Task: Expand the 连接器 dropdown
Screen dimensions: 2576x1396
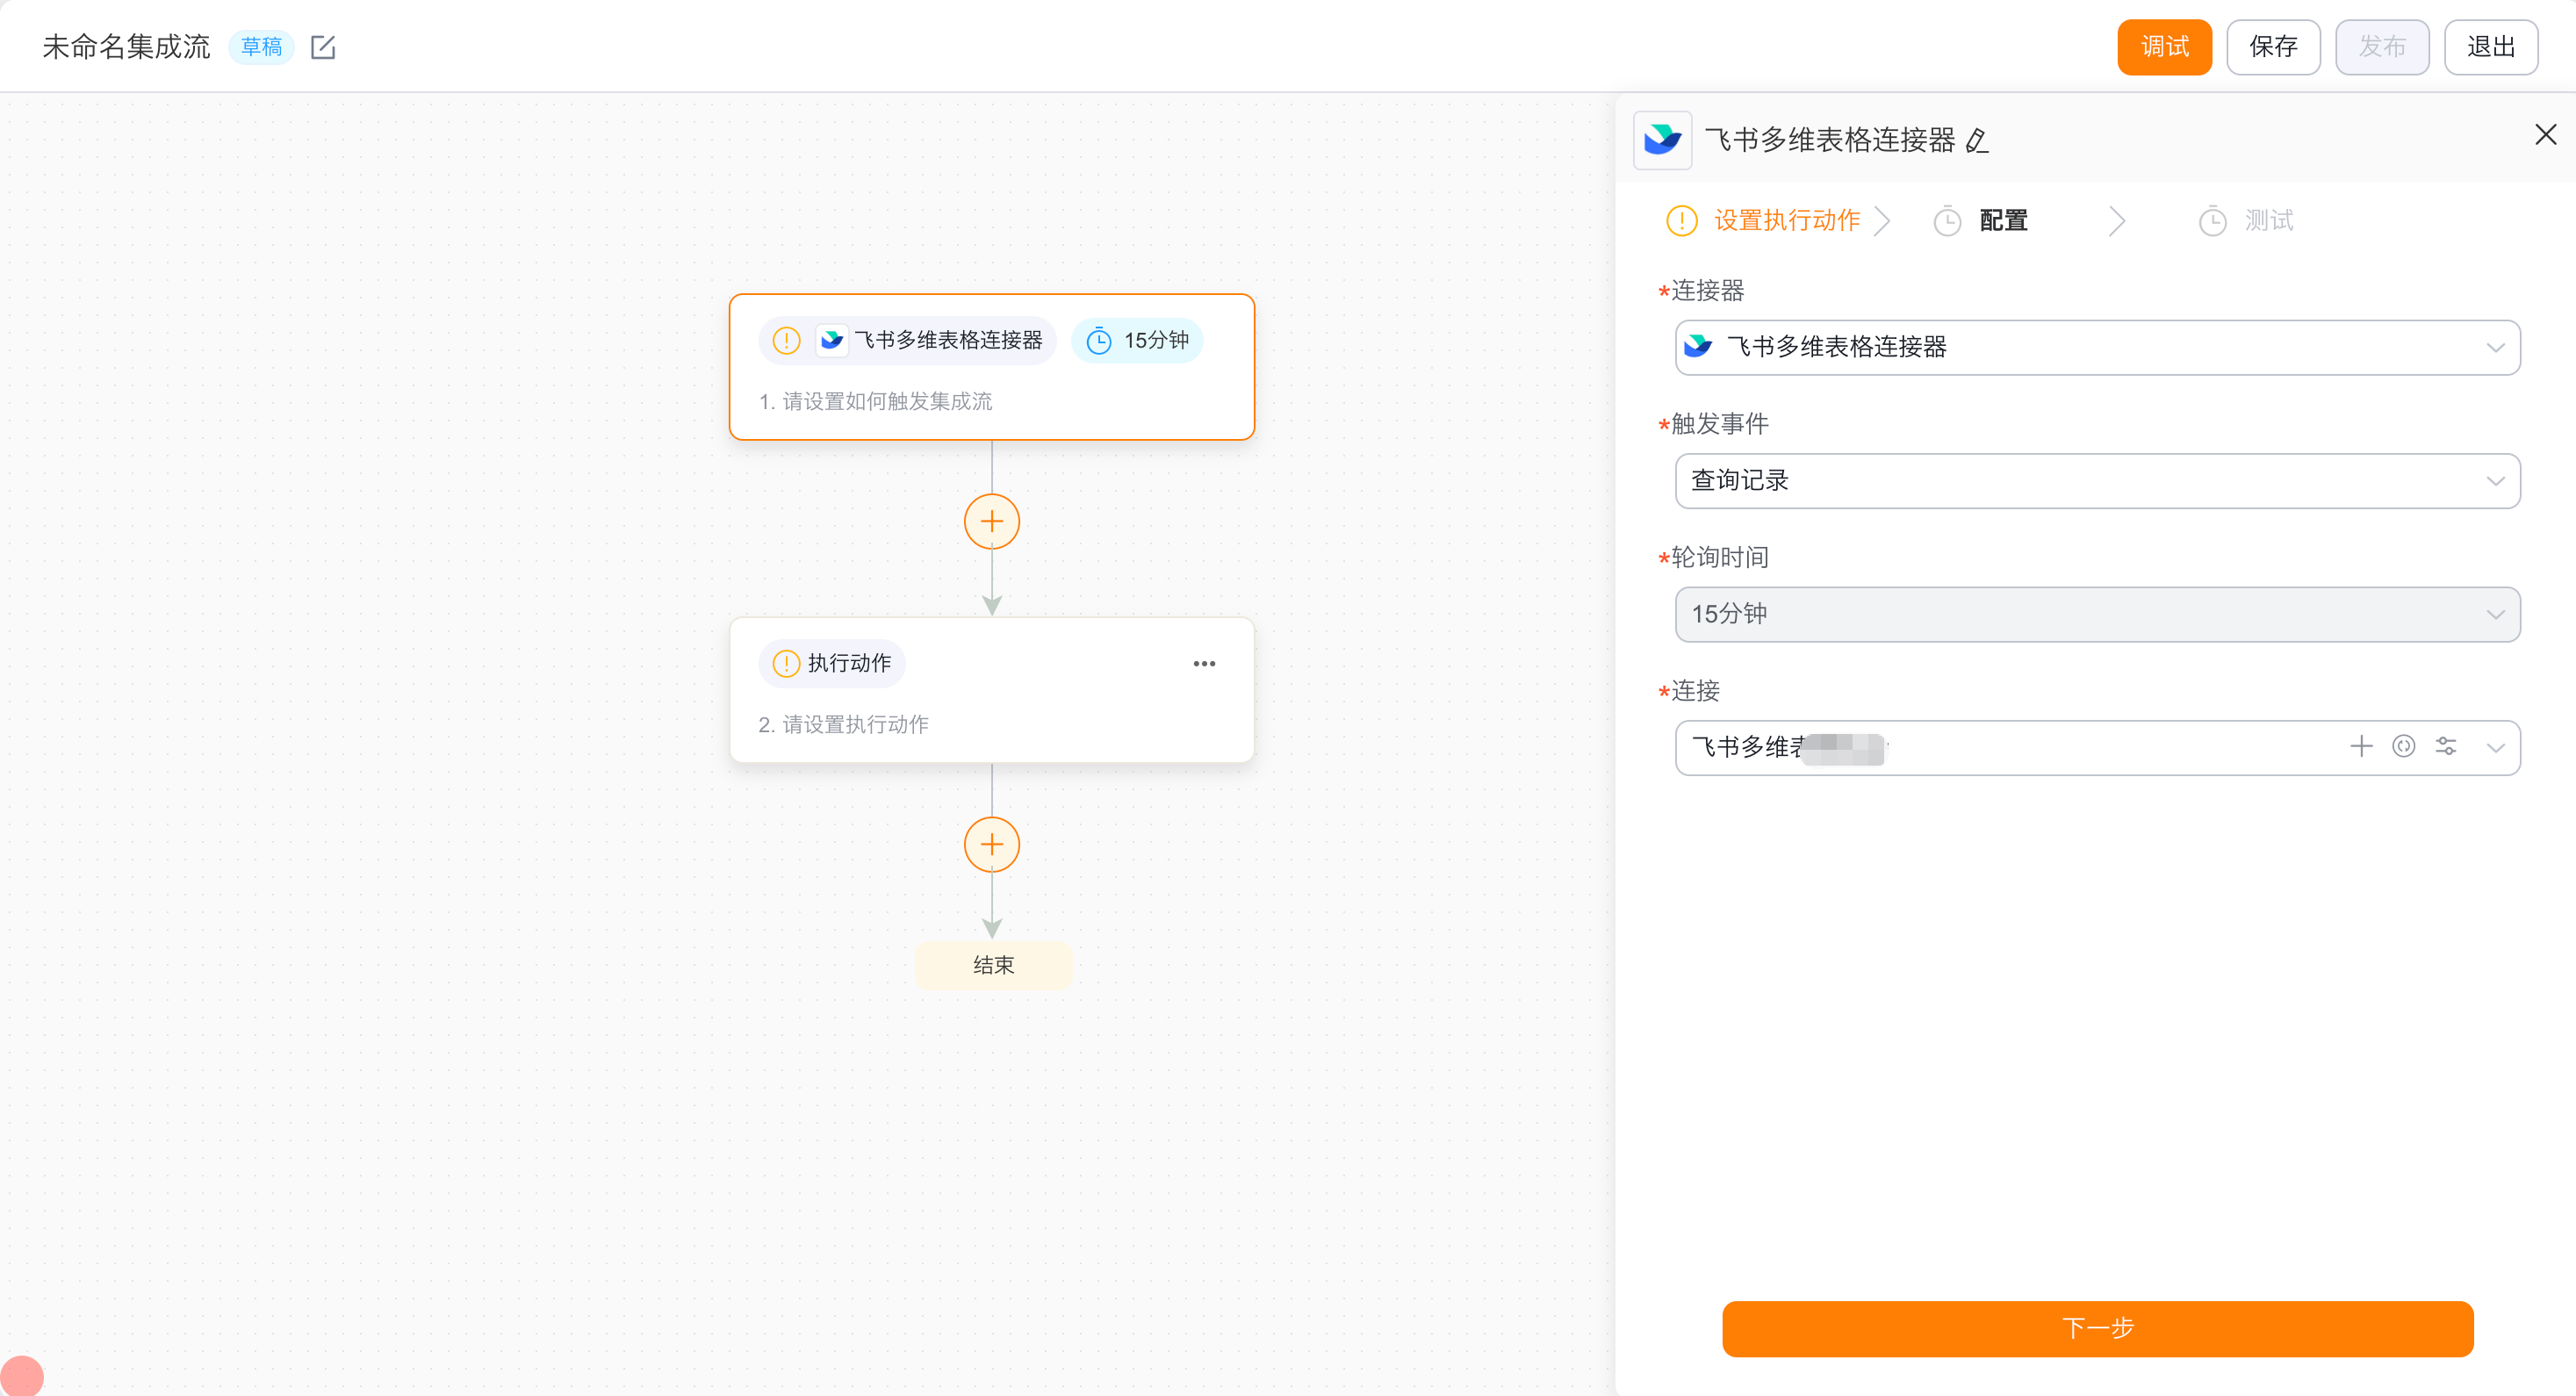Action: pyautogui.click(x=2097, y=348)
